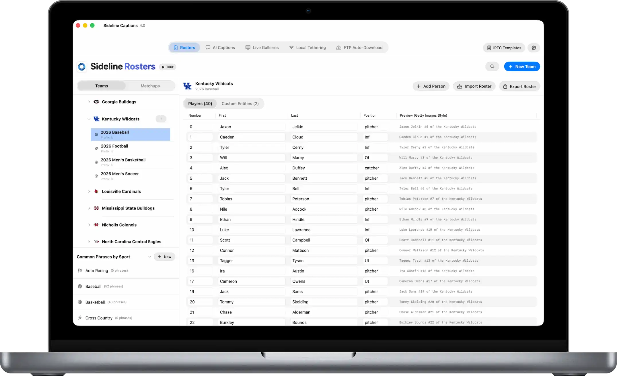Screen dimensions: 617x376
Task: Collapse the Kentucky Wildcats team tree
Action: pos(89,119)
